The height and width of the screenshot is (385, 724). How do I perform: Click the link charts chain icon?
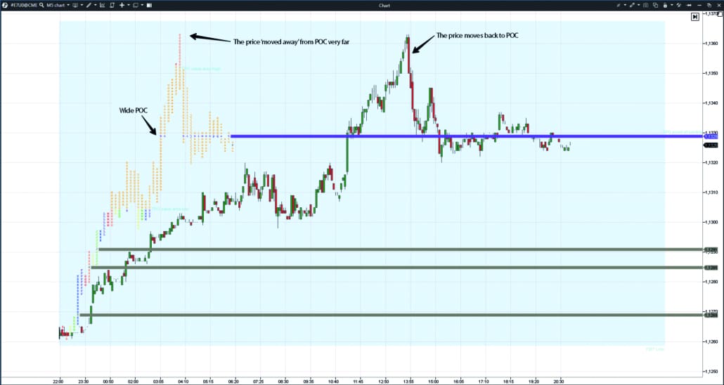[632, 5]
